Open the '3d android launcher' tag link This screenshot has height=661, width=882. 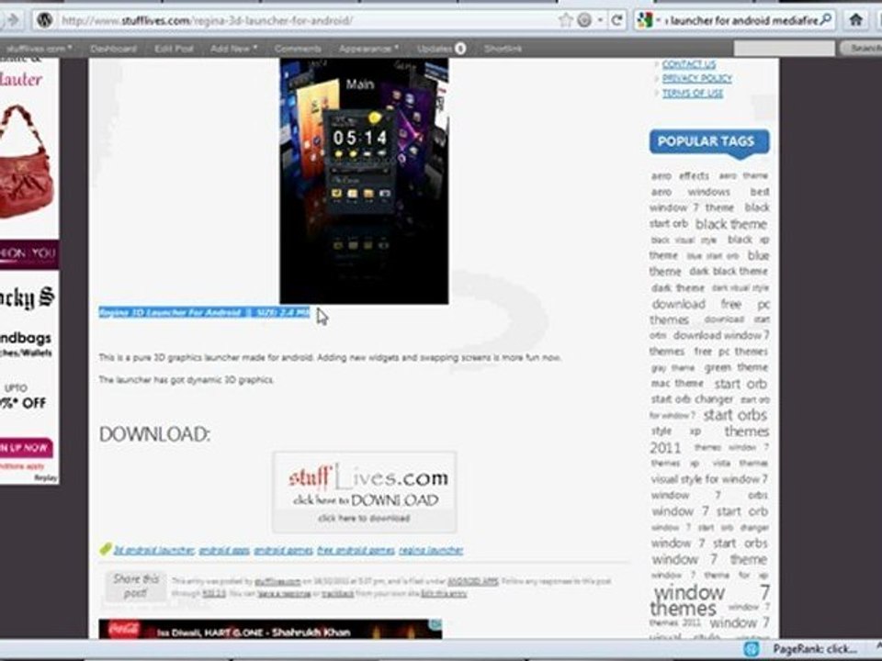click(x=154, y=550)
